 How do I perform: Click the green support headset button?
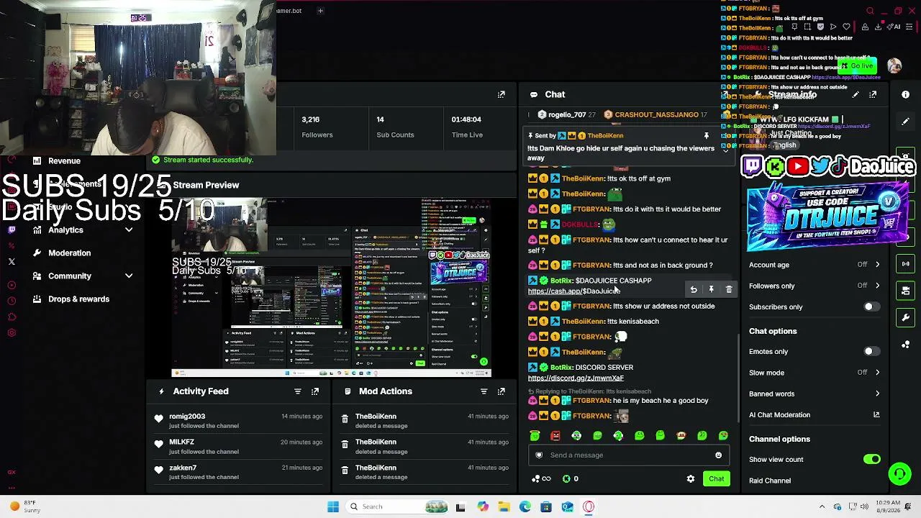click(x=899, y=473)
